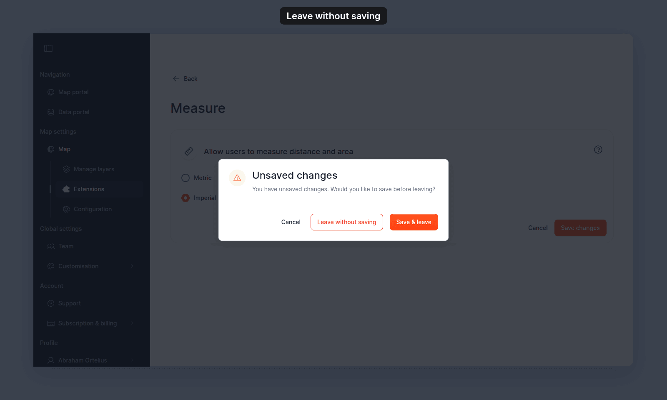Expand the Abraham Ortelius profile chevron
Viewport: 667px width, 400px height.
coord(132,360)
